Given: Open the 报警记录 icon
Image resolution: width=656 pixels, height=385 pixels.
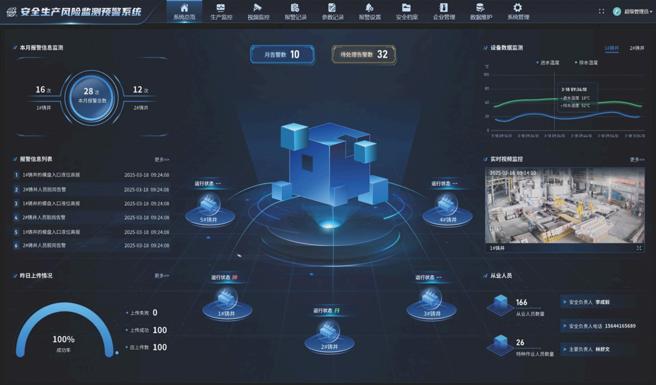Looking at the screenshot, I should [295, 8].
